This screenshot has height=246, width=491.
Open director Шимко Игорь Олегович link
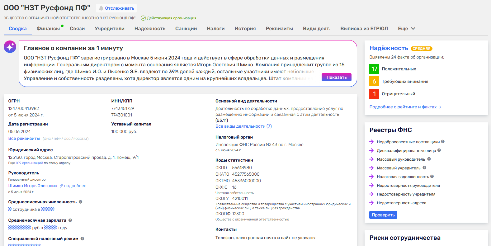[x=33, y=186]
